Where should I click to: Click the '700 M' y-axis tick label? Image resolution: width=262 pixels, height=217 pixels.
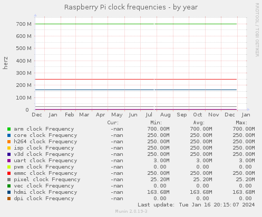pyautogui.click(x=24, y=24)
